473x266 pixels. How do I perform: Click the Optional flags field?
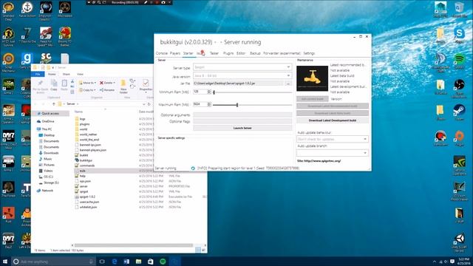[x=242, y=121]
